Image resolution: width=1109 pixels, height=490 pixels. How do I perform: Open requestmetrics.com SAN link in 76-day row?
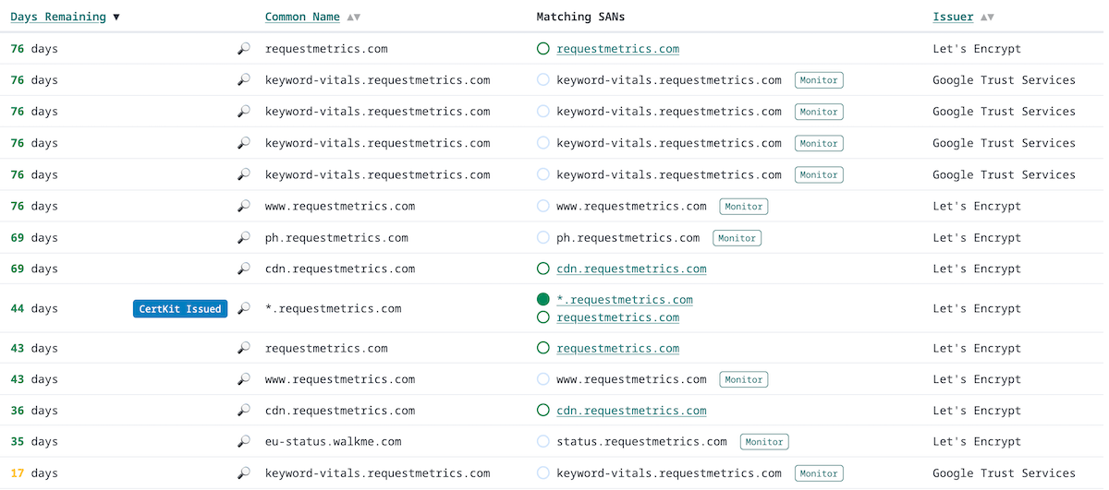point(617,49)
